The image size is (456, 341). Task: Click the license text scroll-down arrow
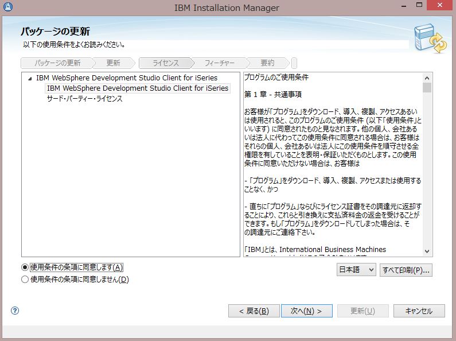coord(427,251)
